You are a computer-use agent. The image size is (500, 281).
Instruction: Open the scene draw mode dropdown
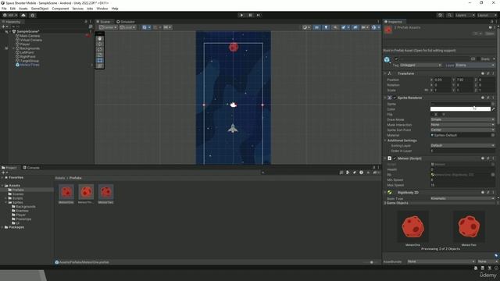click(306, 27)
